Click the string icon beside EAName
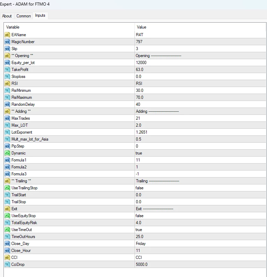The width and height of the screenshot is (267, 277). pyautogui.click(x=7, y=35)
